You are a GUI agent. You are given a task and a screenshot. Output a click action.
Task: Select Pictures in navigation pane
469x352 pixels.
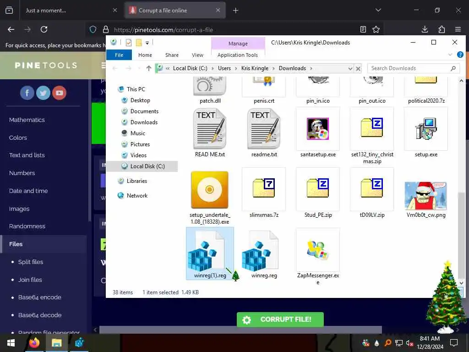coord(140,144)
